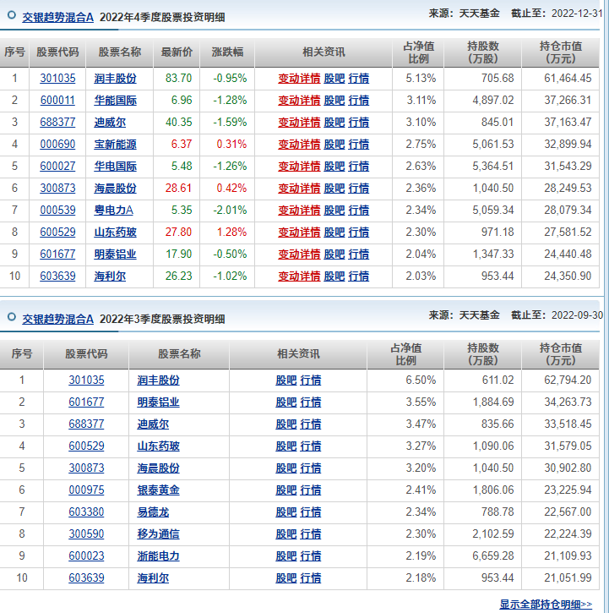Select the 6.50% net value ratio cell
The image size is (609, 613).
tap(405, 380)
